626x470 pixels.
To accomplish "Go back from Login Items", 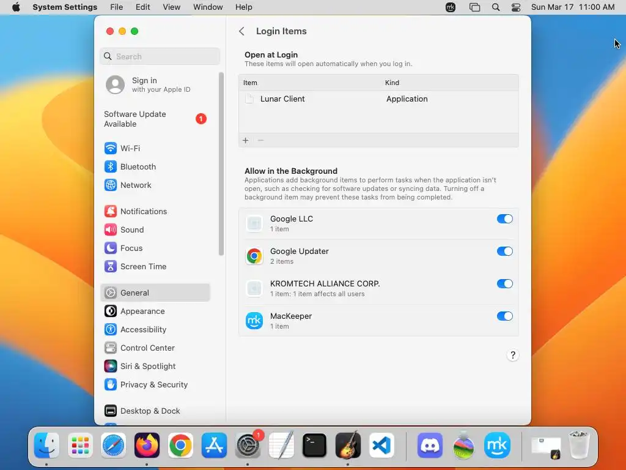I will point(241,31).
